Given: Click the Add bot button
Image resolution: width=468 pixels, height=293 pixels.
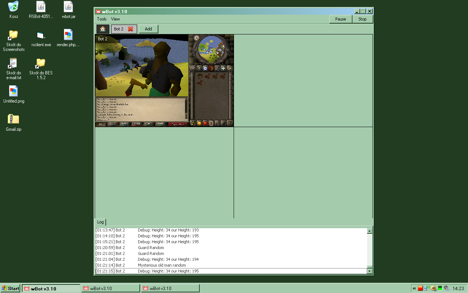Looking at the screenshot, I should click(x=148, y=29).
